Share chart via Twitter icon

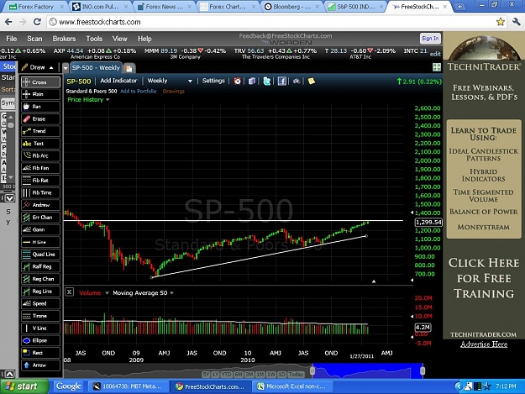pyautogui.click(x=267, y=81)
